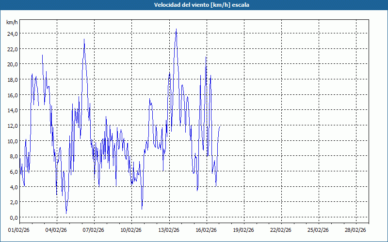Select the 28/02/26 date on x-axis
This screenshot has height=242, width=388.
click(x=356, y=230)
